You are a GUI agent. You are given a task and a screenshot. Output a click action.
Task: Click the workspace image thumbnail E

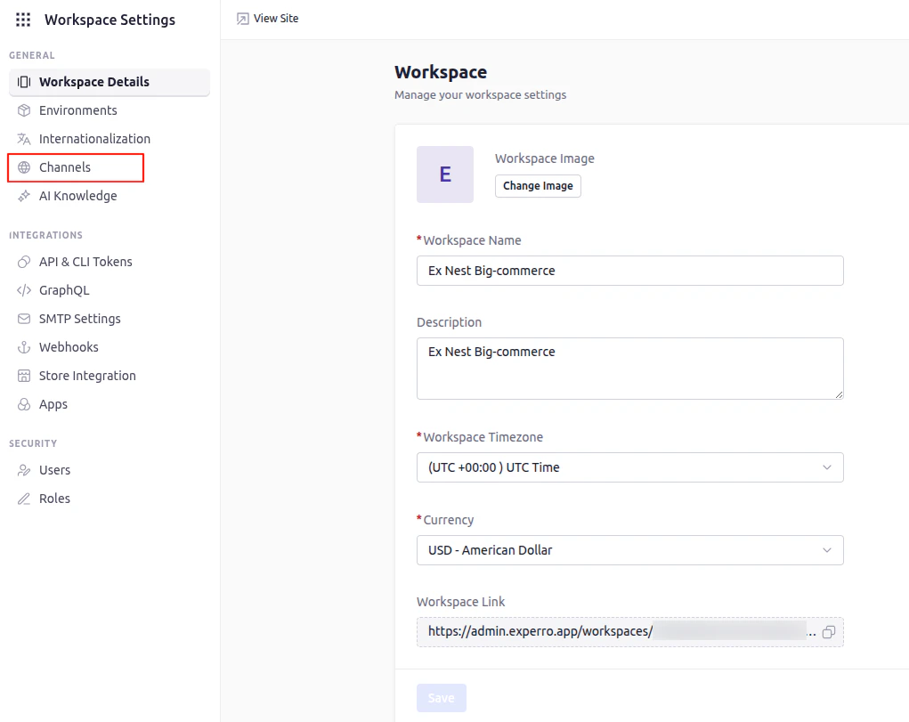445,174
